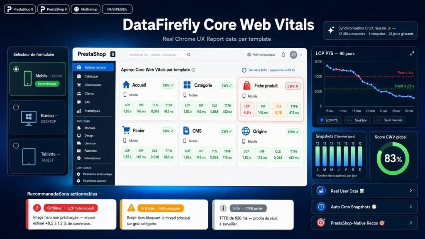Expand the Auto Cron Snapshots row
Viewport: 425px width, 239px height.
364,207
